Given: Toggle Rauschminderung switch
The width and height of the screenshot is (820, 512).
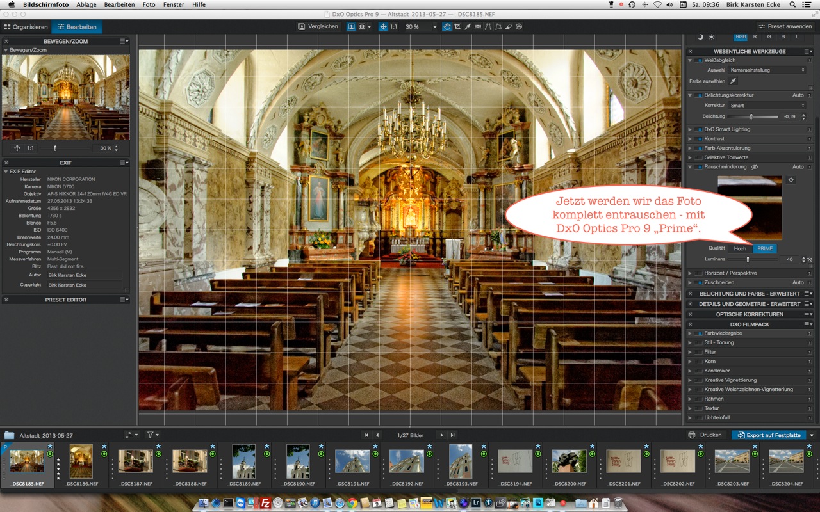Looking at the screenshot, I should tap(698, 167).
